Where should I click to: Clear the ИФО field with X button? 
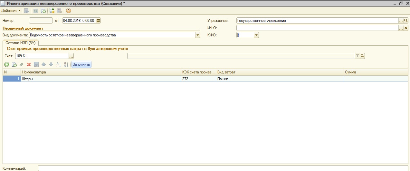[406, 28]
